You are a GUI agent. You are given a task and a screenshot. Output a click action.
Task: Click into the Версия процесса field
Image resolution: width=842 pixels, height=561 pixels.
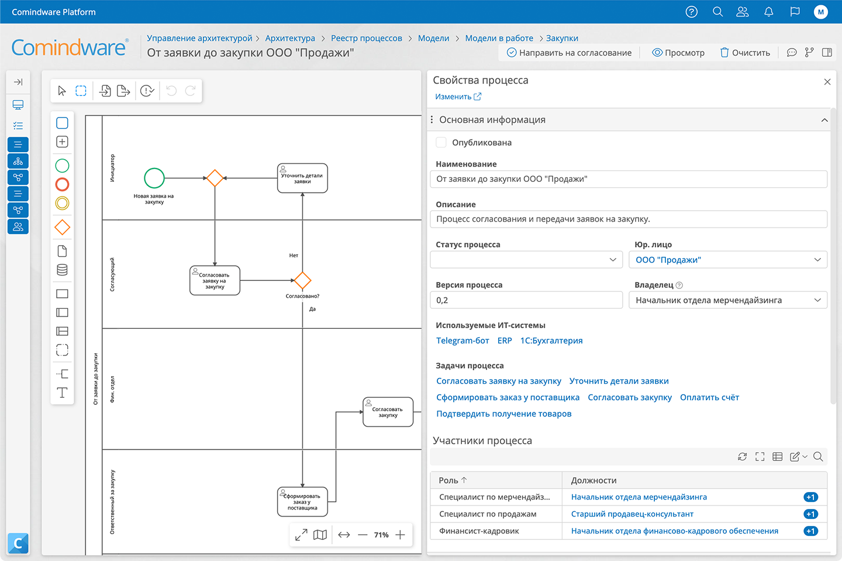[526, 300]
